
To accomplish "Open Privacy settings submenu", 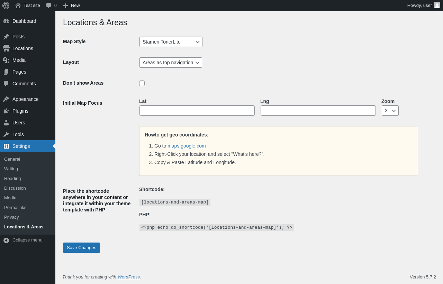I will click(11, 217).
